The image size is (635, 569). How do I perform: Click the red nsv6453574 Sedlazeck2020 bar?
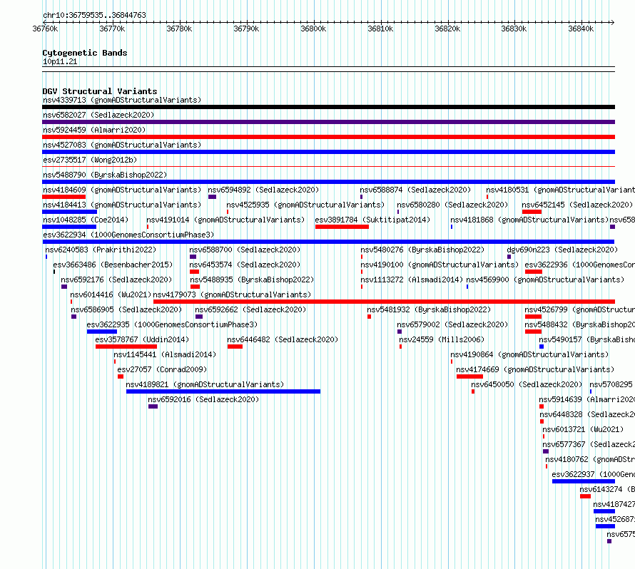tap(194, 272)
